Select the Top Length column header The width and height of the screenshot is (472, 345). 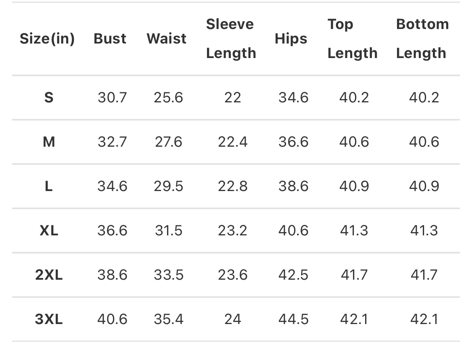click(352, 39)
